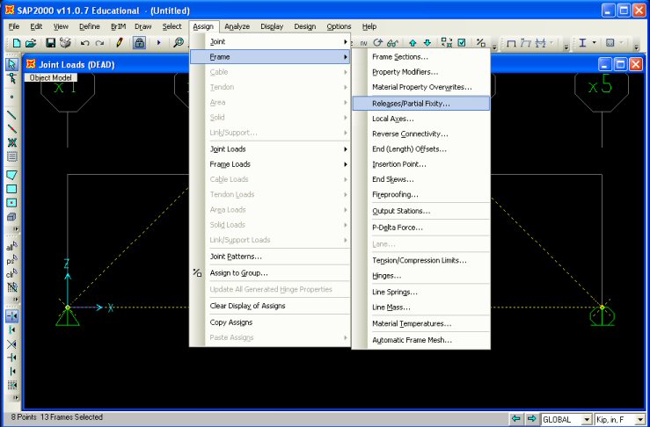Expand the Joint Loads submenu
Image resolution: width=650 pixels, height=427 pixels.
tap(270, 149)
